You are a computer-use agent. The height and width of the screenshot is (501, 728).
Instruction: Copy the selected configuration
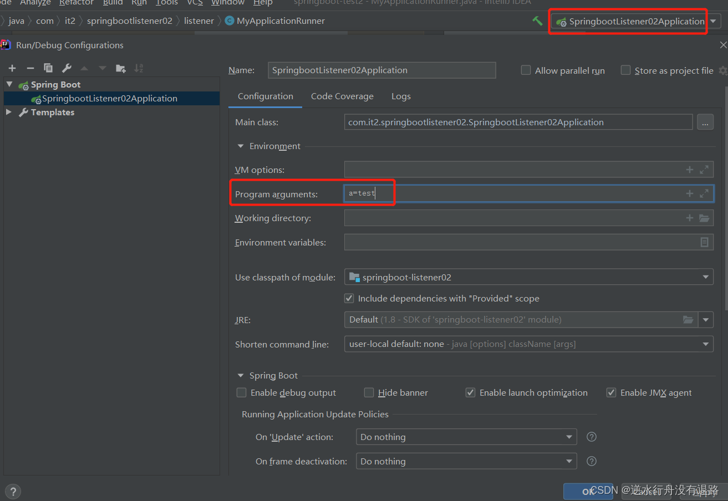(48, 68)
